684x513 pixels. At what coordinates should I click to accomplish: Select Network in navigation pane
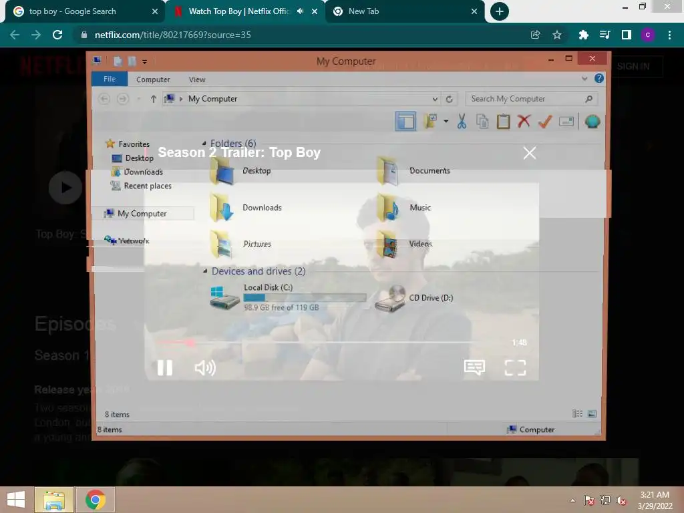pyautogui.click(x=127, y=240)
